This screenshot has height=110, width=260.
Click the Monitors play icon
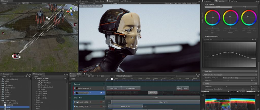[229, 91]
